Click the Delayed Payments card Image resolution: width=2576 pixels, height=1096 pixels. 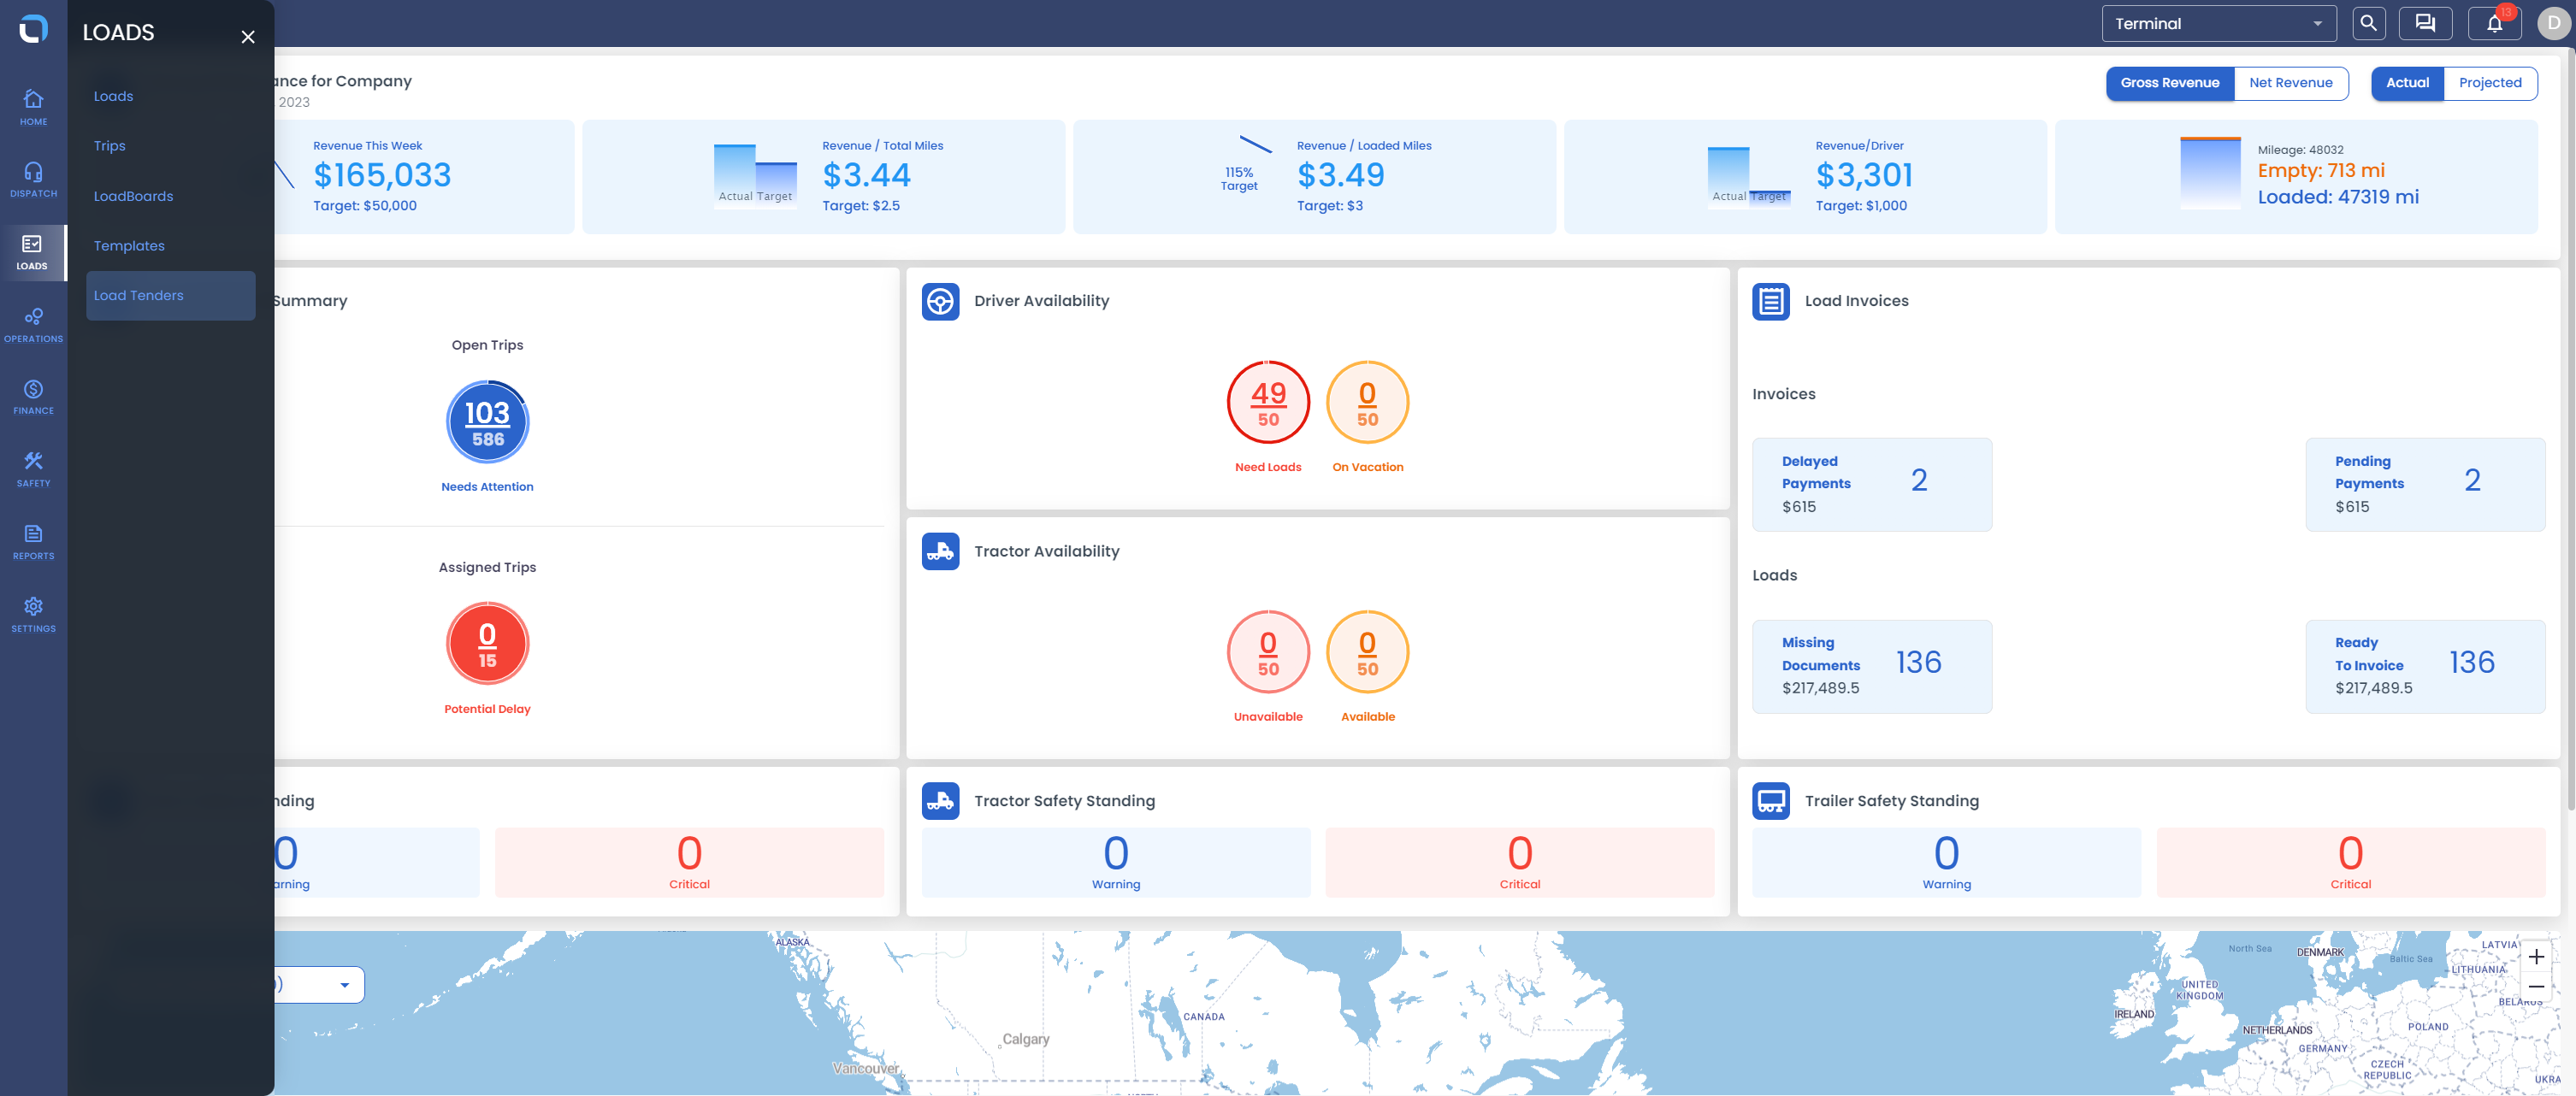click(1872, 485)
